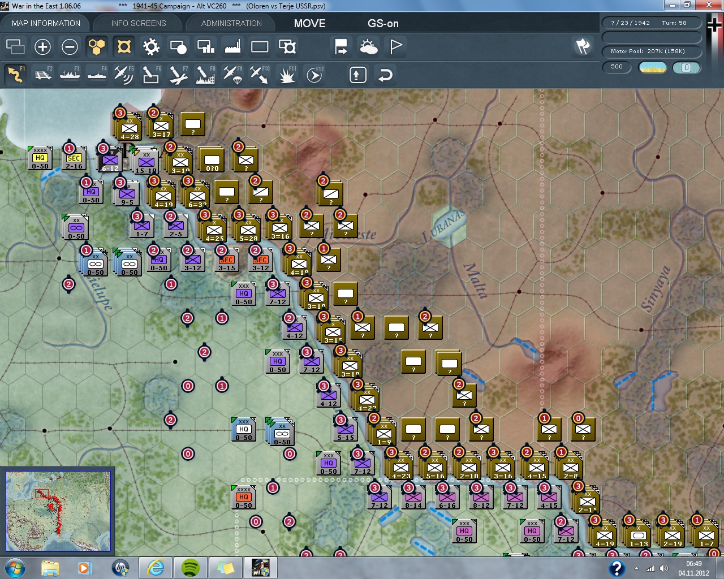Select the F11 explosion icon mode
Viewport: 724px width, 579px height.
[287, 75]
